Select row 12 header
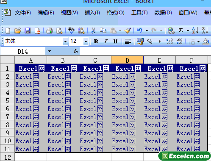Screen dimensions: 211x161 point(7,157)
